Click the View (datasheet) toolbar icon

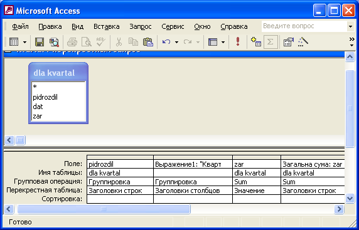(x=14, y=42)
